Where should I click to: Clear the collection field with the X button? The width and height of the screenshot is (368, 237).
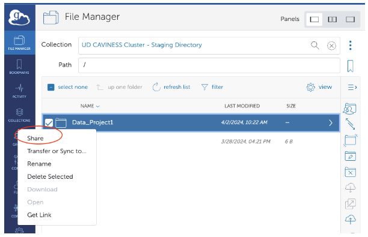click(x=331, y=46)
